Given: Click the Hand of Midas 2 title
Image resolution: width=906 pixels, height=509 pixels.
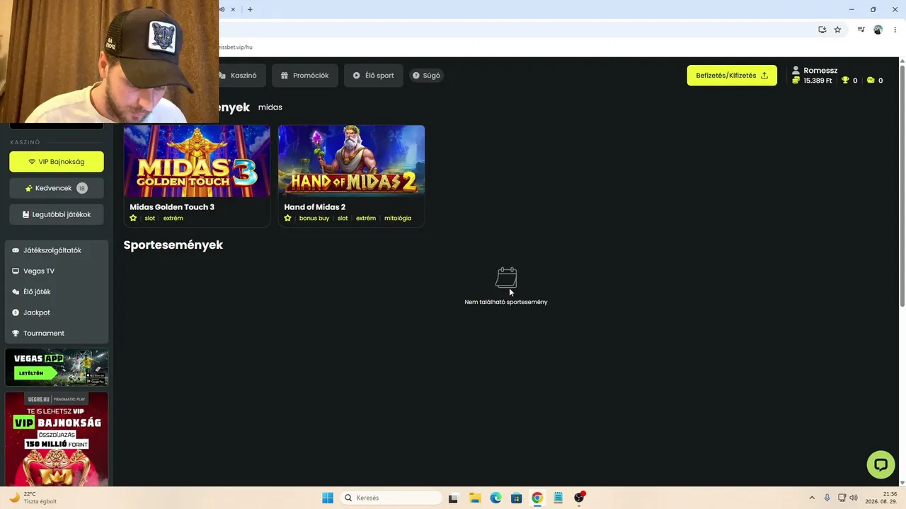Looking at the screenshot, I should pyautogui.click(x=315, y=207).
